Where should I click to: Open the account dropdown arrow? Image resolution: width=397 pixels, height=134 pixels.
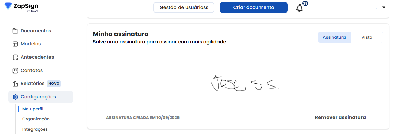(383, 7)
